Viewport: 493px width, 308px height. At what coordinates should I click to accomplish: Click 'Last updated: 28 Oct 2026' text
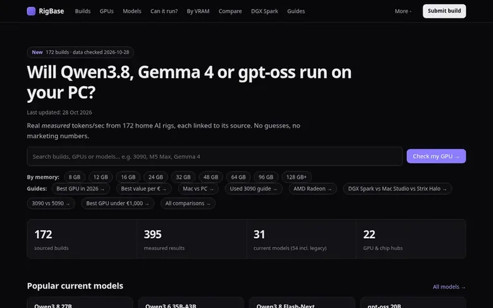59,112
